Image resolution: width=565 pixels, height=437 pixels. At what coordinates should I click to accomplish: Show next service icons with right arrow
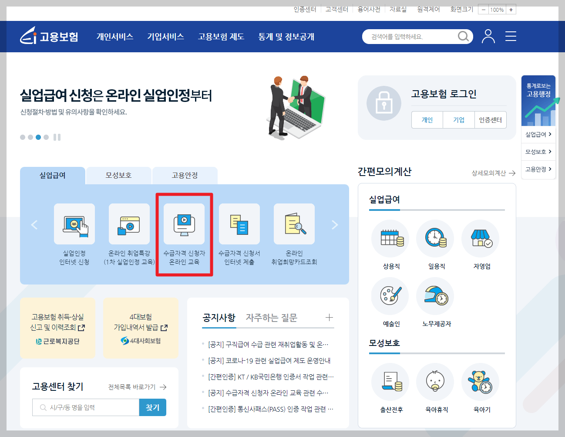(335, 225)
